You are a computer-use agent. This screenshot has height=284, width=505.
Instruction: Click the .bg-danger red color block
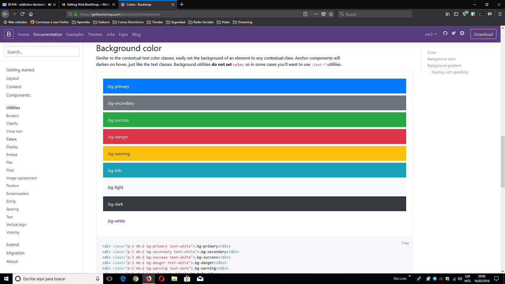[x=254, y=136]
